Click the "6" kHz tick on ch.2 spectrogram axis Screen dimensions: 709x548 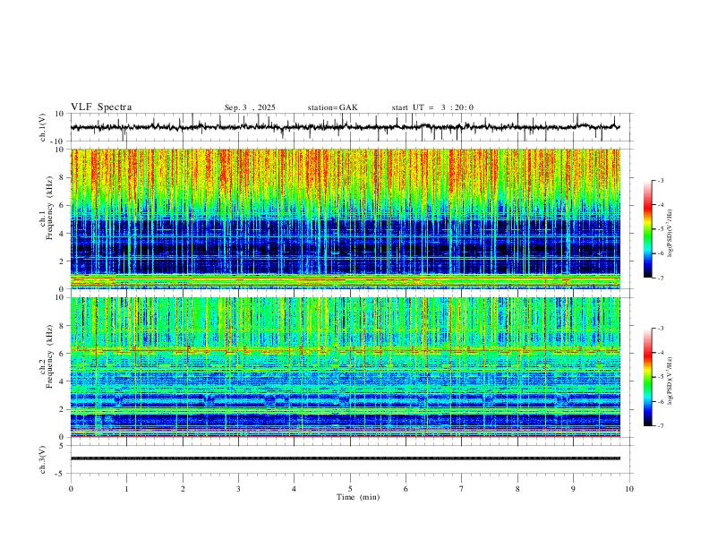tap(63, 354)
